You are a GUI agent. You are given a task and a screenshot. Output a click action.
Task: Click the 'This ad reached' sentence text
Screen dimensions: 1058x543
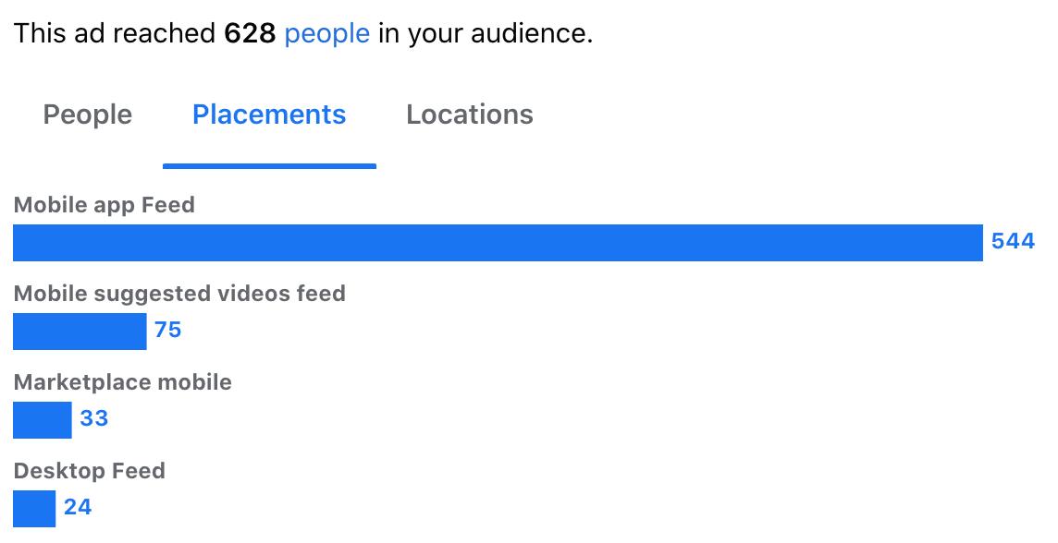[115, 33]
